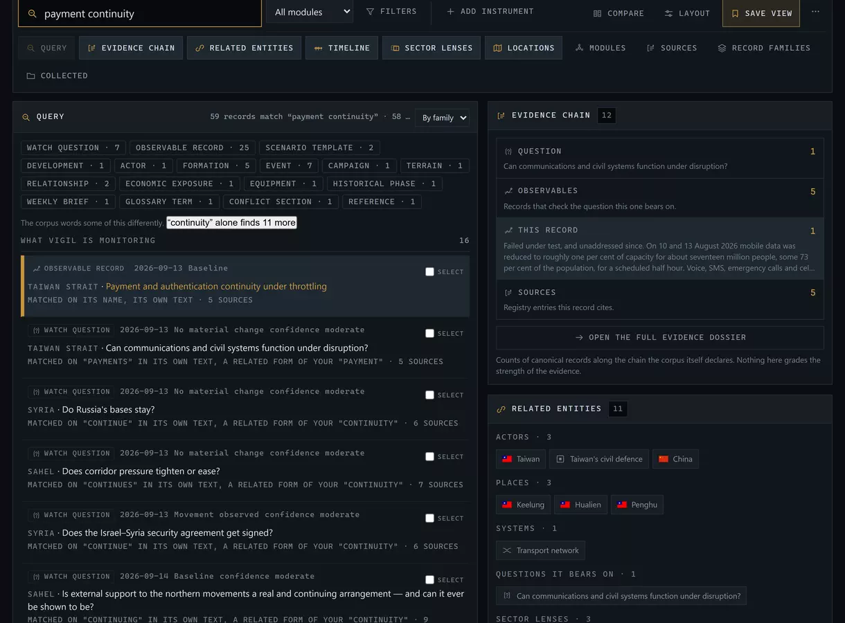Click the Sector Lenses tab icon
The width and height of the screenshot is (845, 623).
(x=395, y=48)
